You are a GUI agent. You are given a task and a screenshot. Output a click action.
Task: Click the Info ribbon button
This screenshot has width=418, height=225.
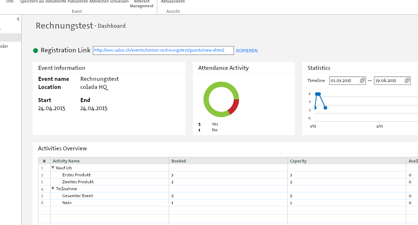pos(10,1)
